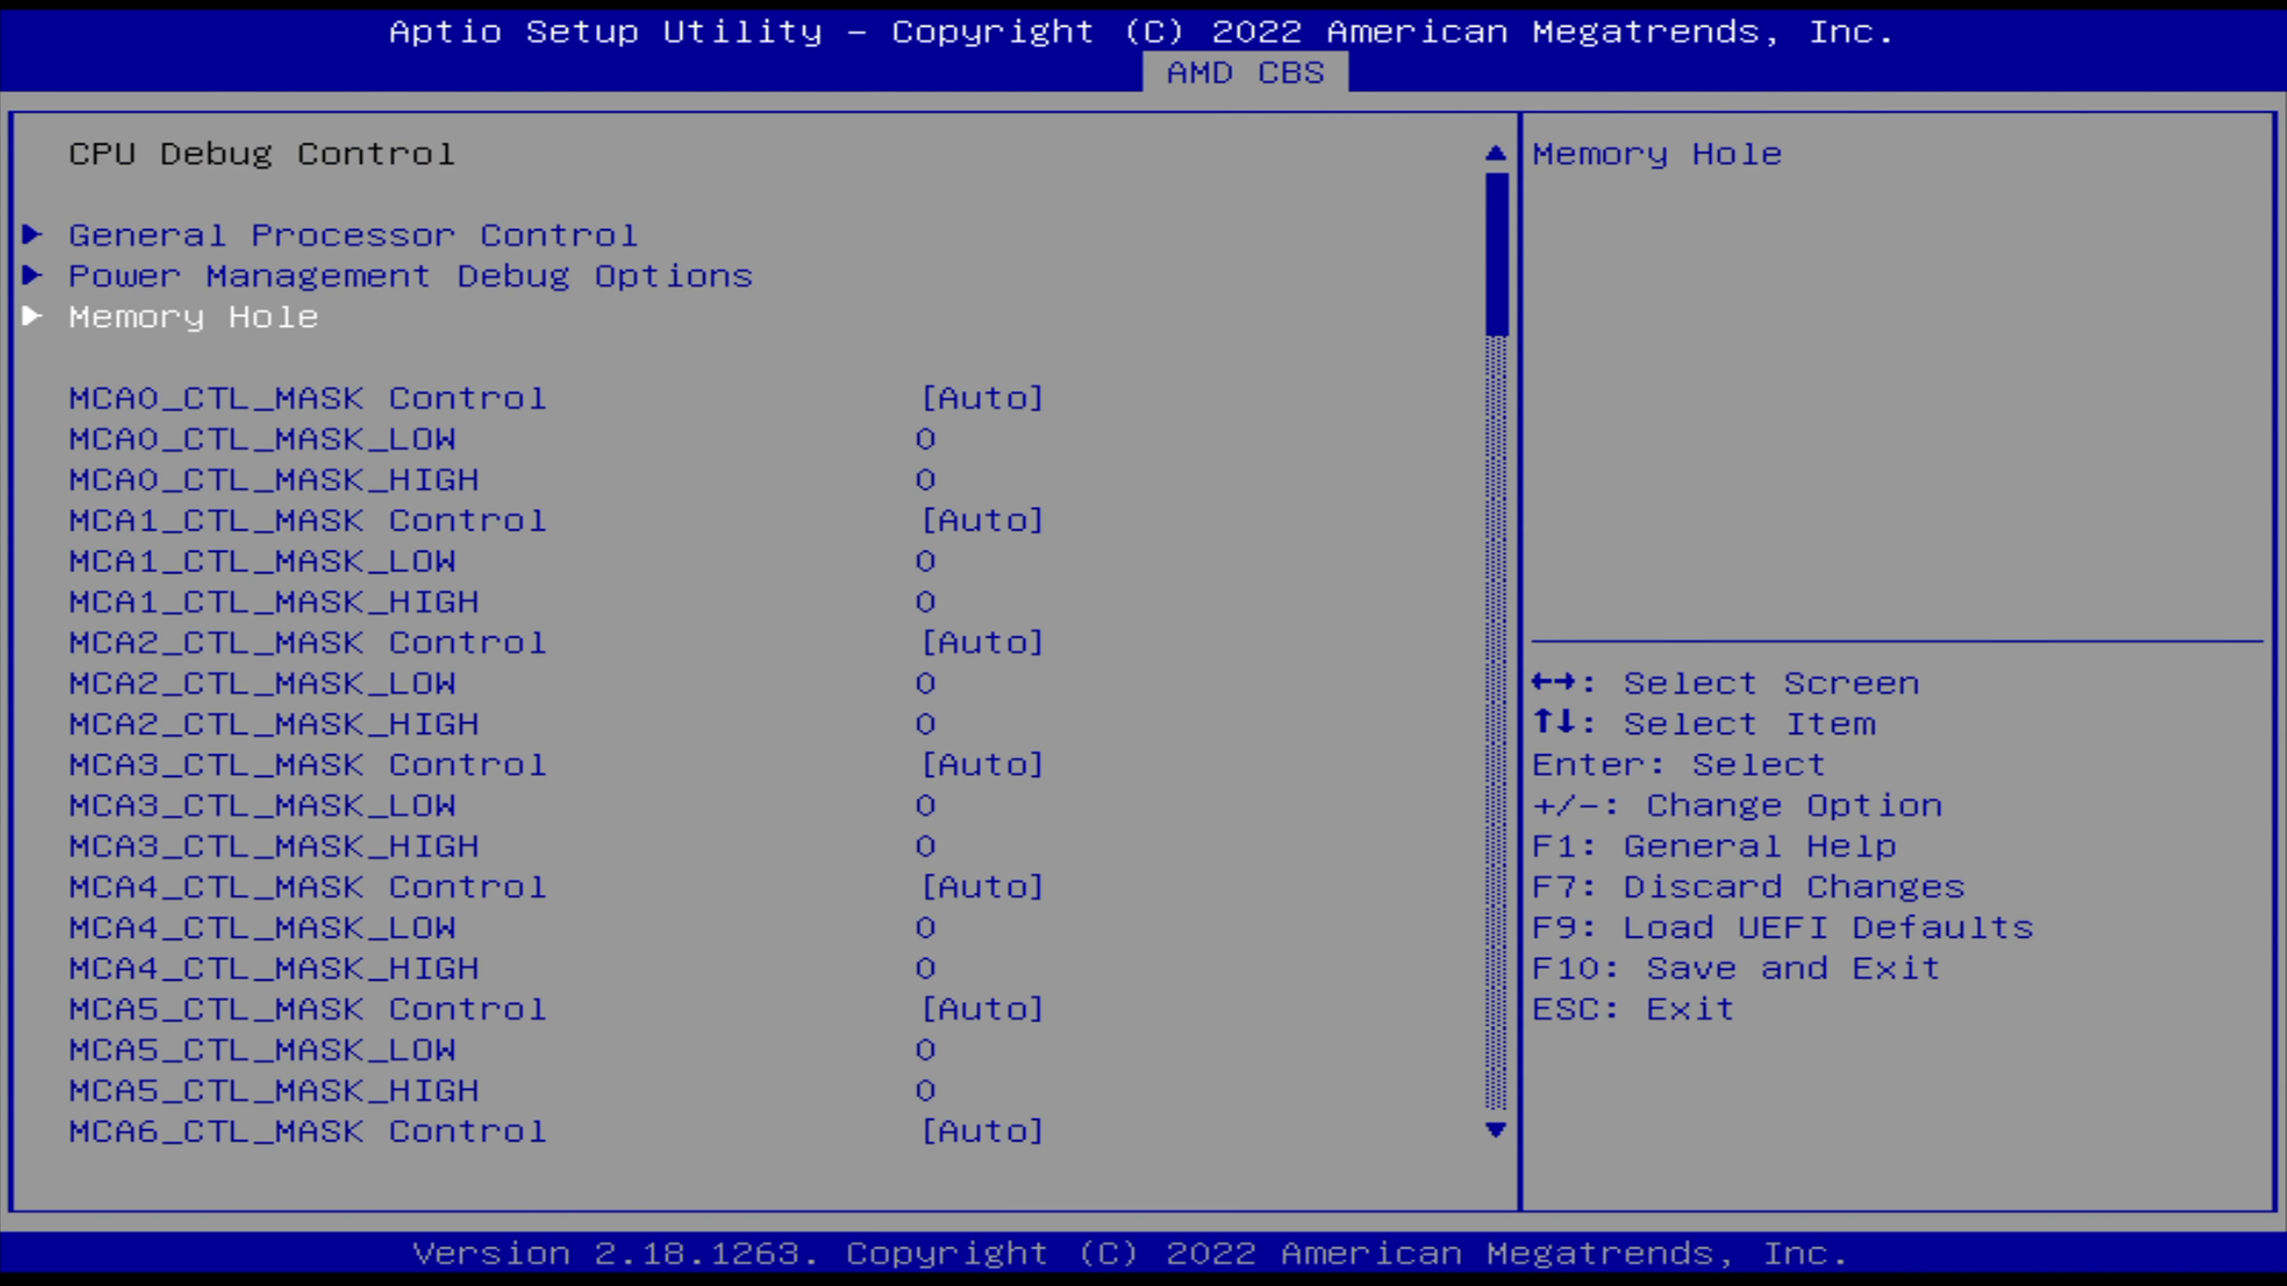Open the AMD CBS tab

click(1245, 73)
